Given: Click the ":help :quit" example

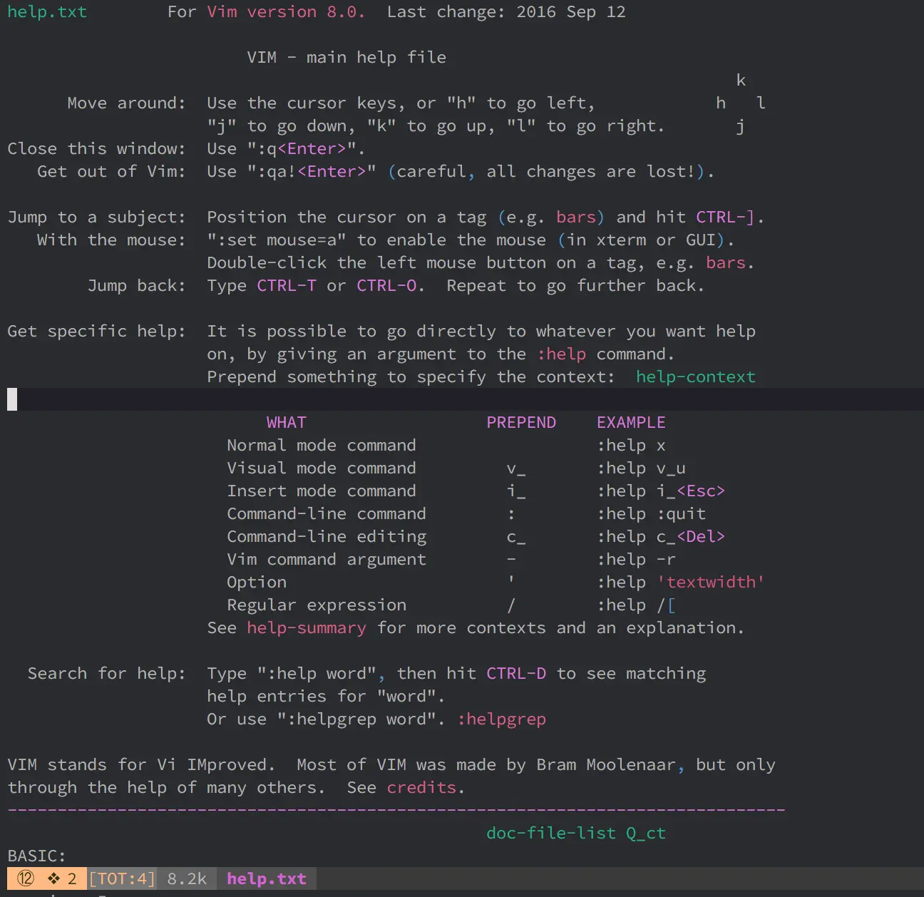Looking at the screenshot, I should point(651,514).
